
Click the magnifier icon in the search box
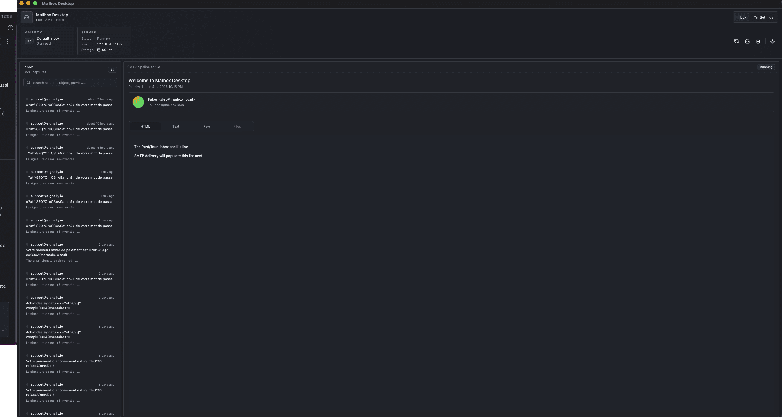(28, 82)
